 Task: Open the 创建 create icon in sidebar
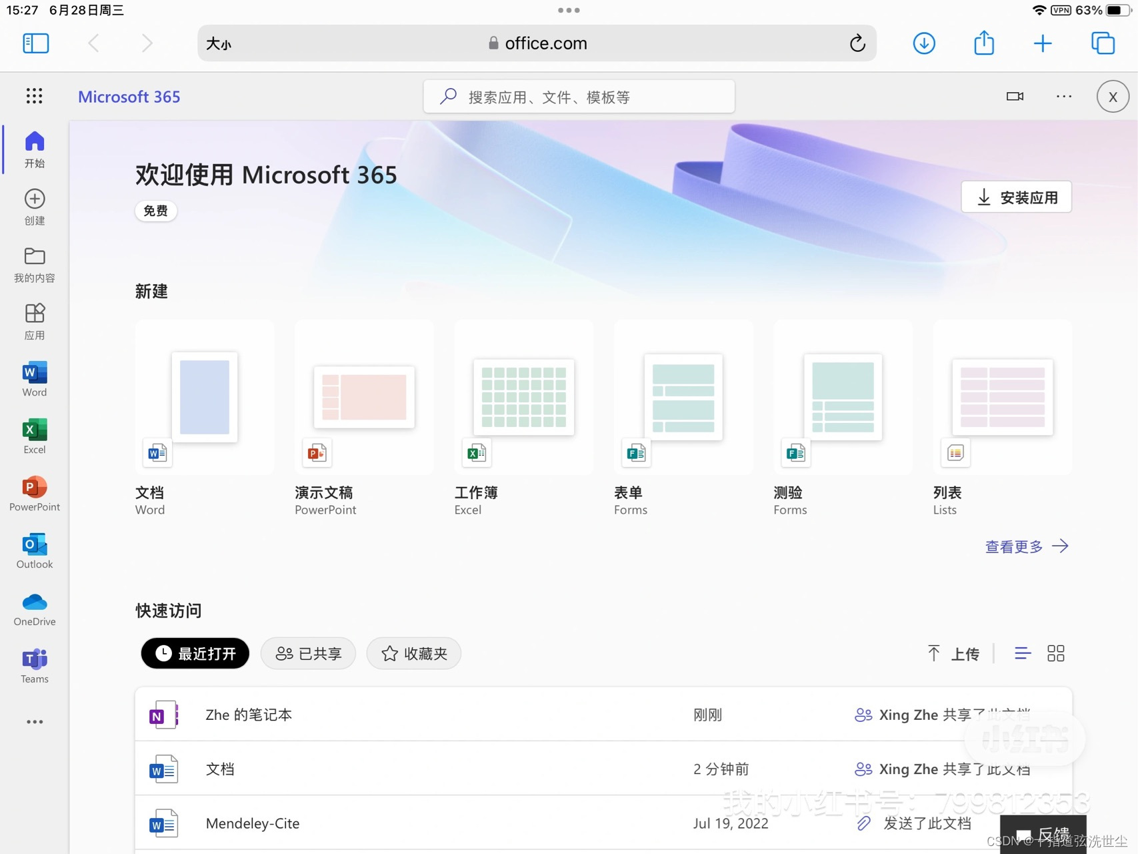[x=35, y=207]
